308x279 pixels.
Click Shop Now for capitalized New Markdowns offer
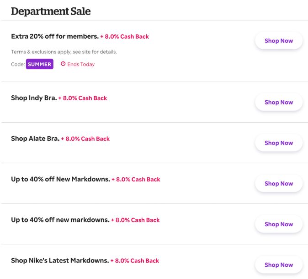[278, 183]
